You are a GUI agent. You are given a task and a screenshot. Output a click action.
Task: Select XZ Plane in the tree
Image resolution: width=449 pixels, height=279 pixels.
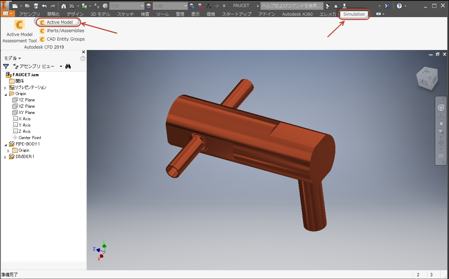(x=24, y=106)
